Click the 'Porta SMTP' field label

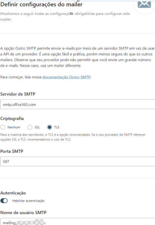(12, 151)
